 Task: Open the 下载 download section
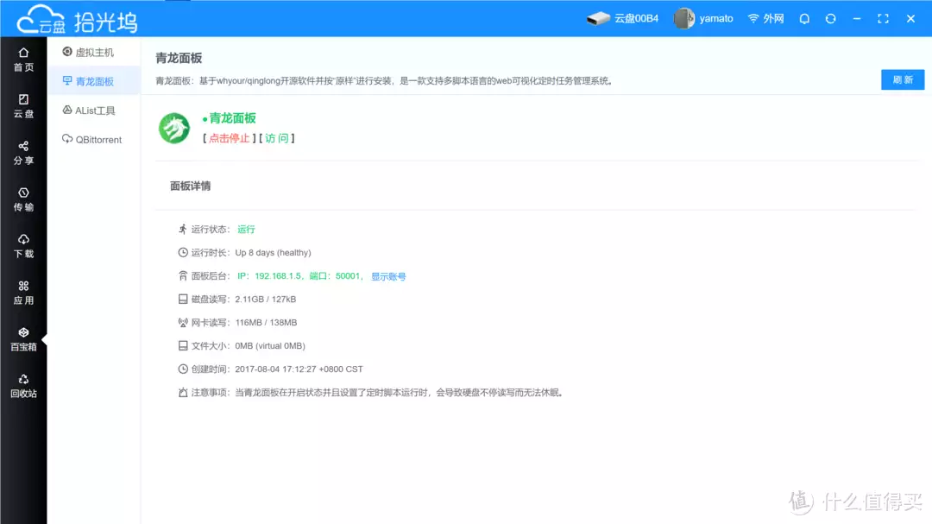(23, 246)
